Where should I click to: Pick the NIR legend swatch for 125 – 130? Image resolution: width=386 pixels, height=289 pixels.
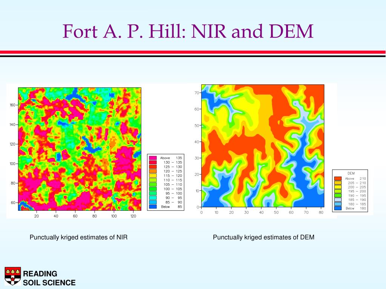153,167
